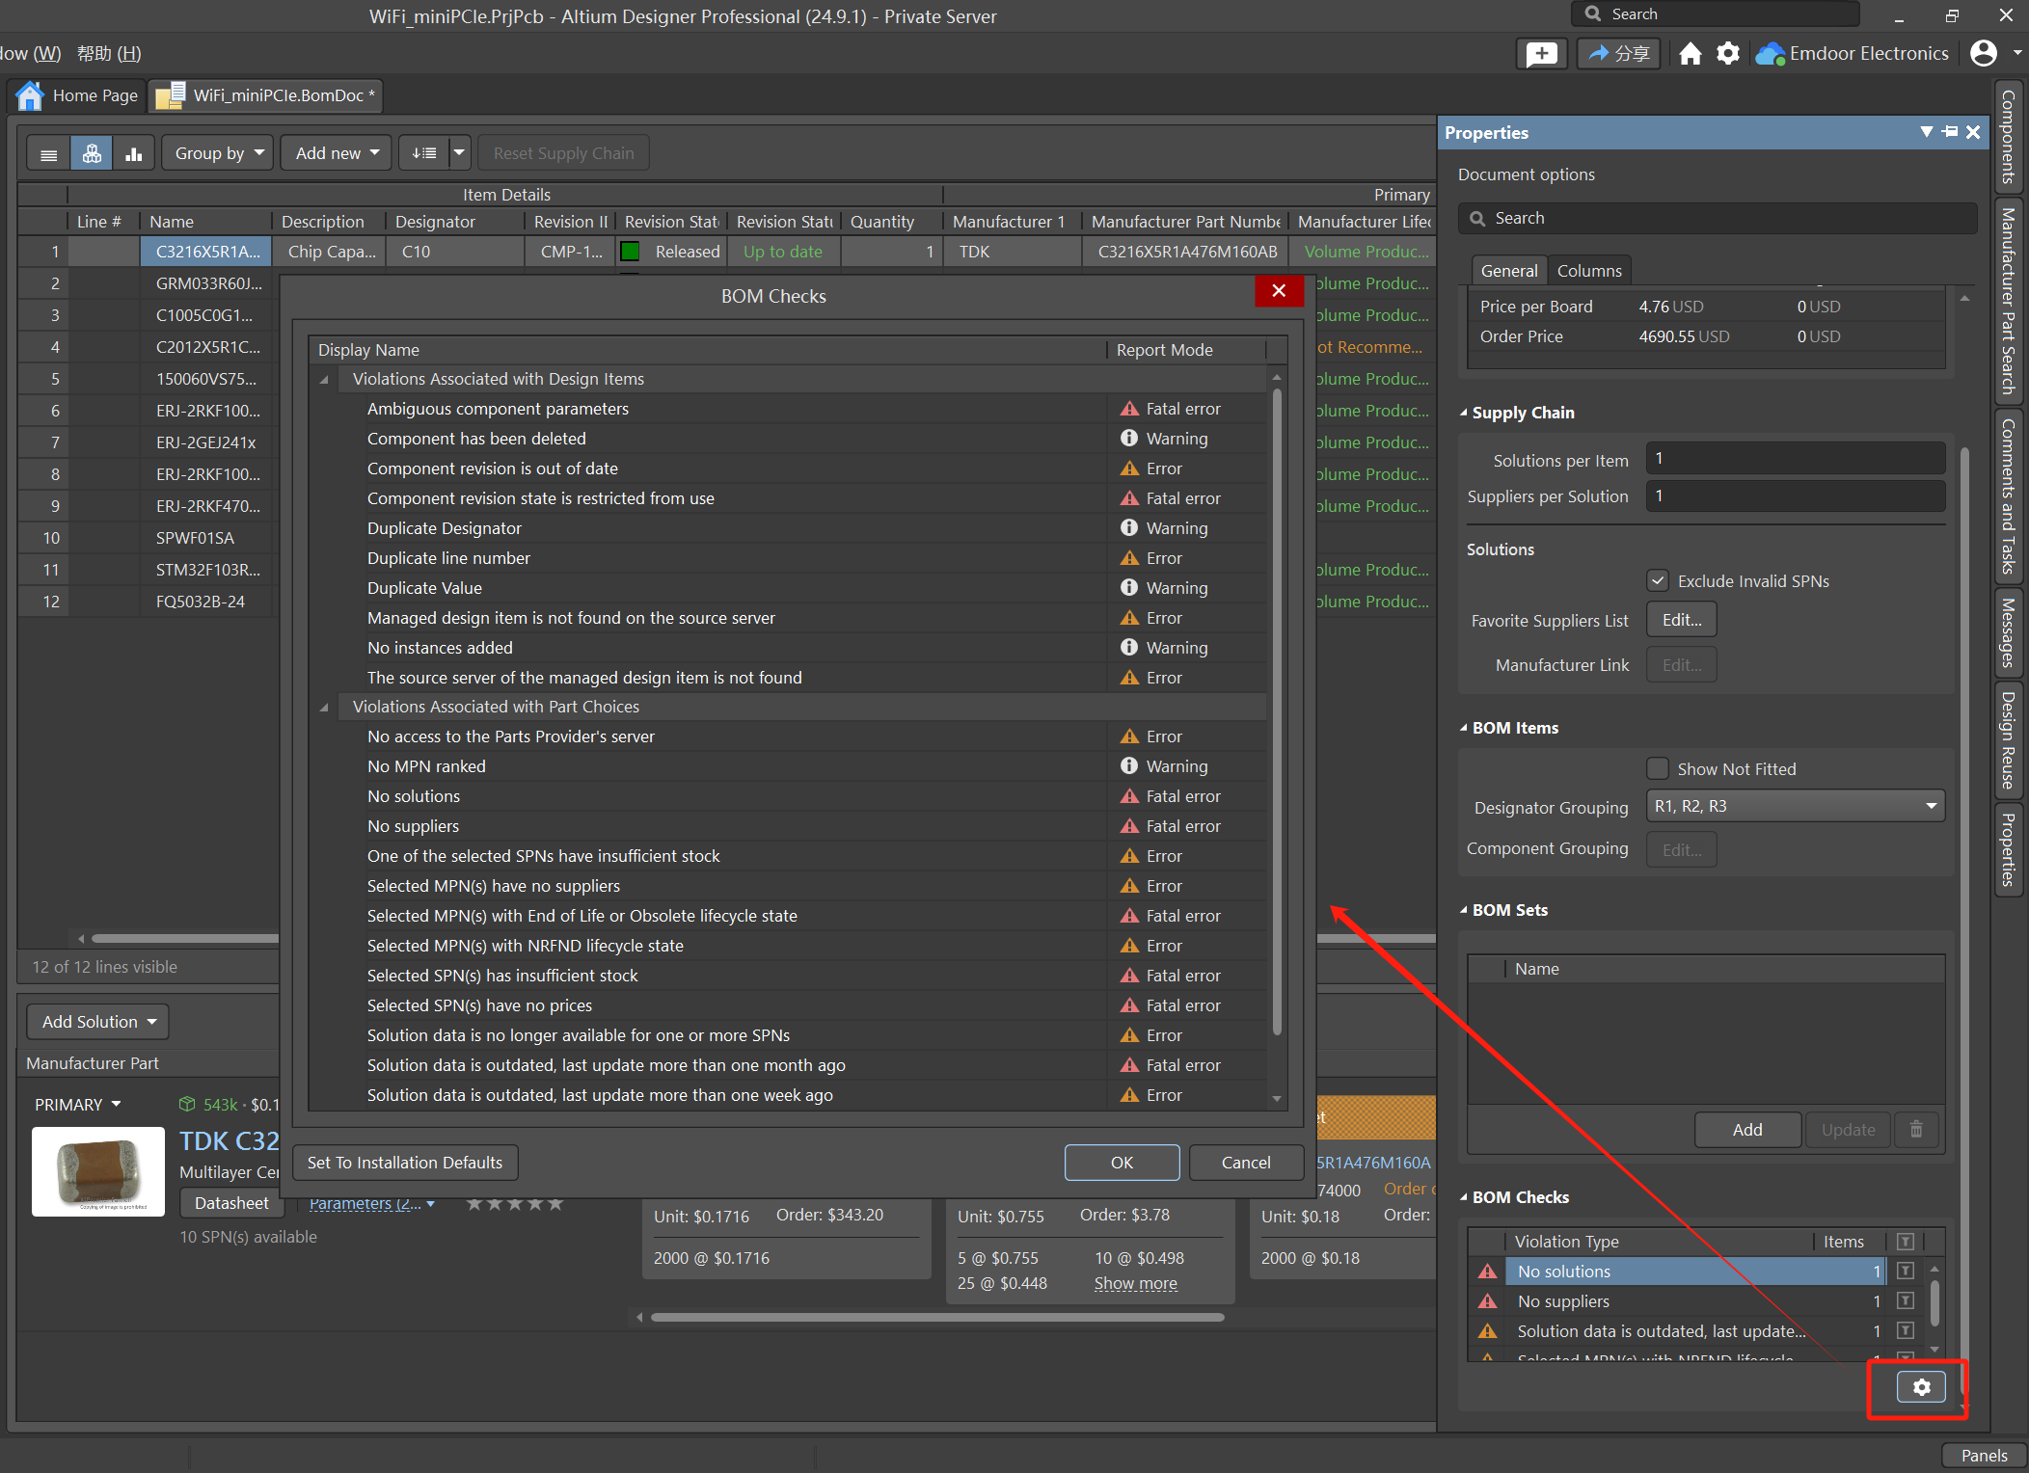Open the Designator Grouping dropdown
The image size is (2029, 1473).
1795,806
